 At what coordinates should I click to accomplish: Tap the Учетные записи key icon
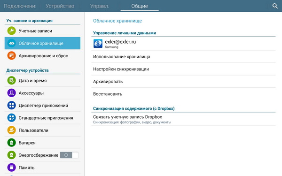coord(11,31)
